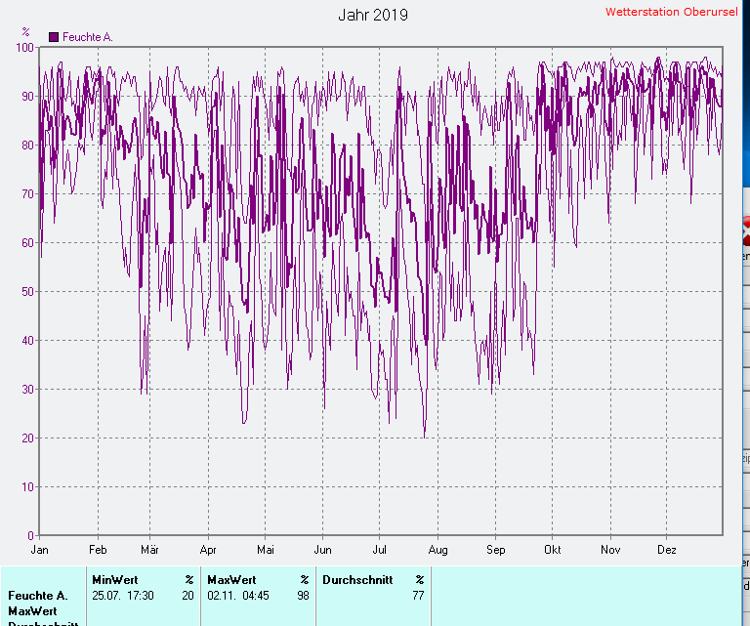Click the % sign in the Durchschnitt header
The height and width of the screenshot is (626, 750).
pos(420,580)
